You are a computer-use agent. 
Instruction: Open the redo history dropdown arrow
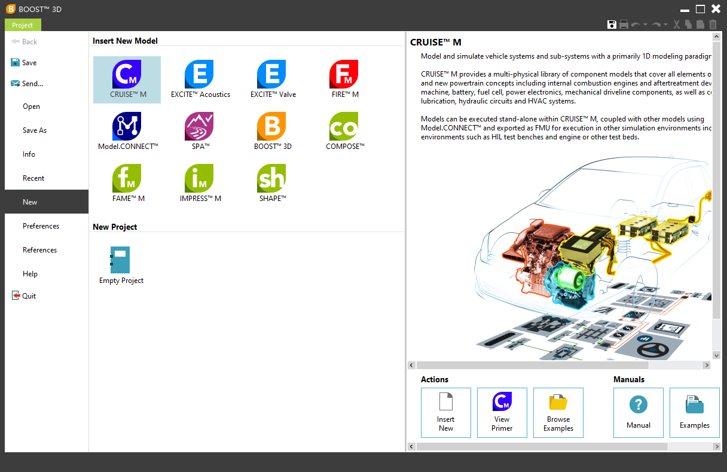[x=666, y=25]
